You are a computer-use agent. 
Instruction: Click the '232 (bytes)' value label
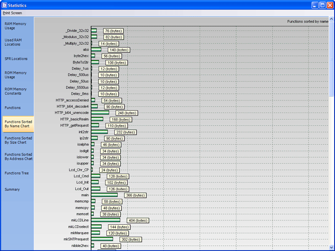[125, 132]
